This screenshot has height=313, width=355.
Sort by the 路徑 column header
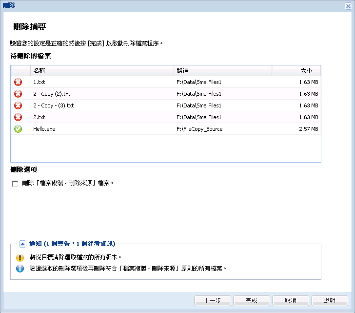pyautogui.click(x=223, y=71)
